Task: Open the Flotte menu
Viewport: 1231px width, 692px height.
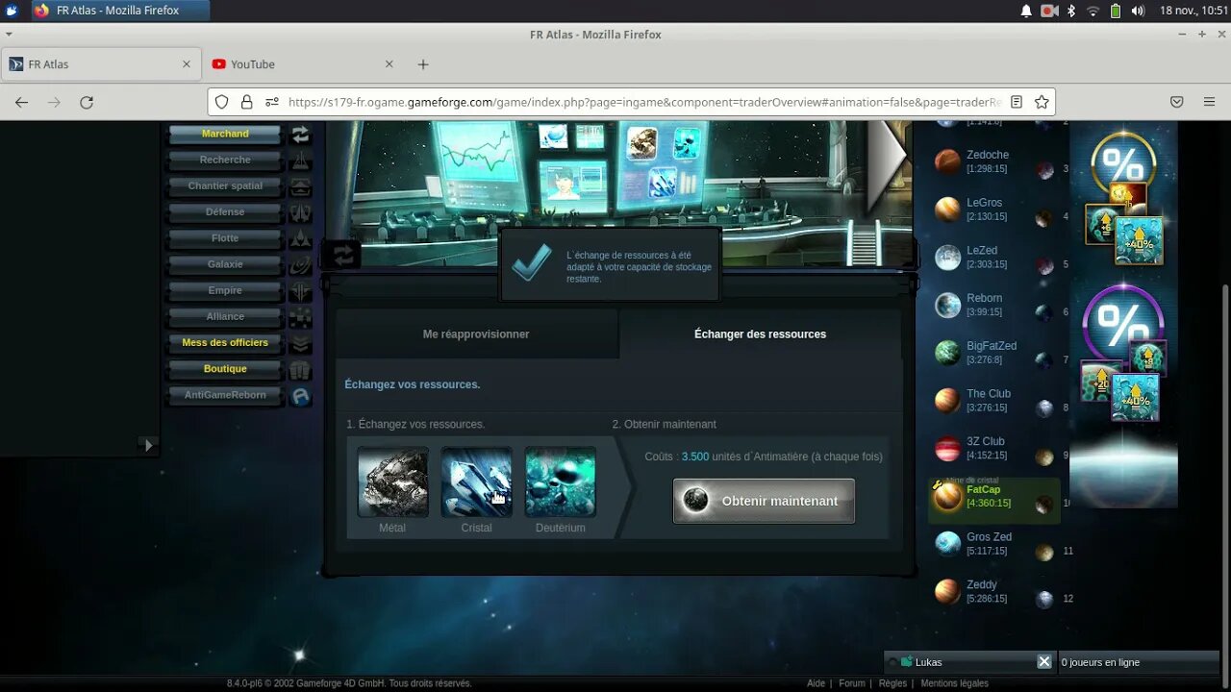Action: (x=225, y=238)
